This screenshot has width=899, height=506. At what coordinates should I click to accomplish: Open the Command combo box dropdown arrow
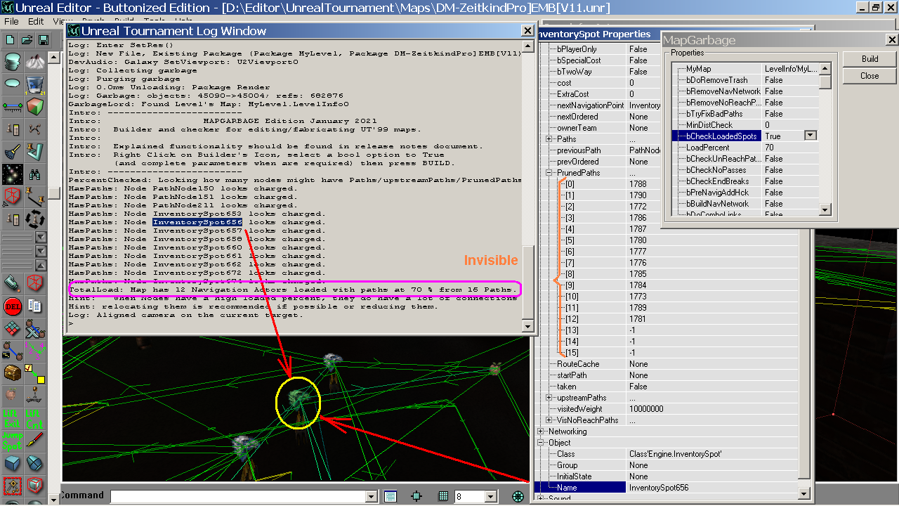coord(372,497)
